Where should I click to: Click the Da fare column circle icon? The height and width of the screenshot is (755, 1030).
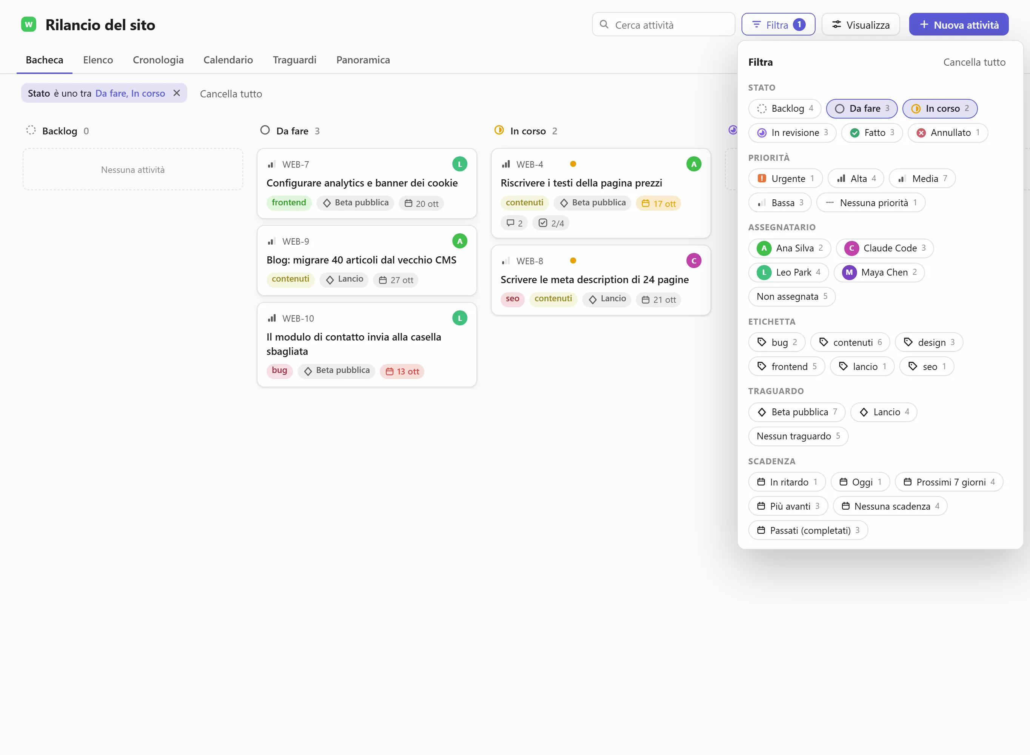point(265,130)
